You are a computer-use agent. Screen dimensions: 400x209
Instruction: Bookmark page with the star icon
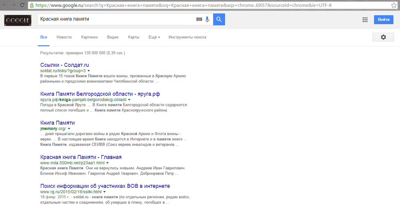(394, 5)
